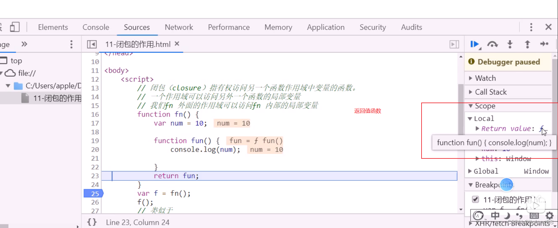Click the 中 Chinese input mode indicator

click(495, 216)
